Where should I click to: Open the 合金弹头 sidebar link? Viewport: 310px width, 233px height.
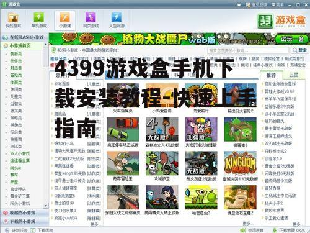click(x=18, y=189)
